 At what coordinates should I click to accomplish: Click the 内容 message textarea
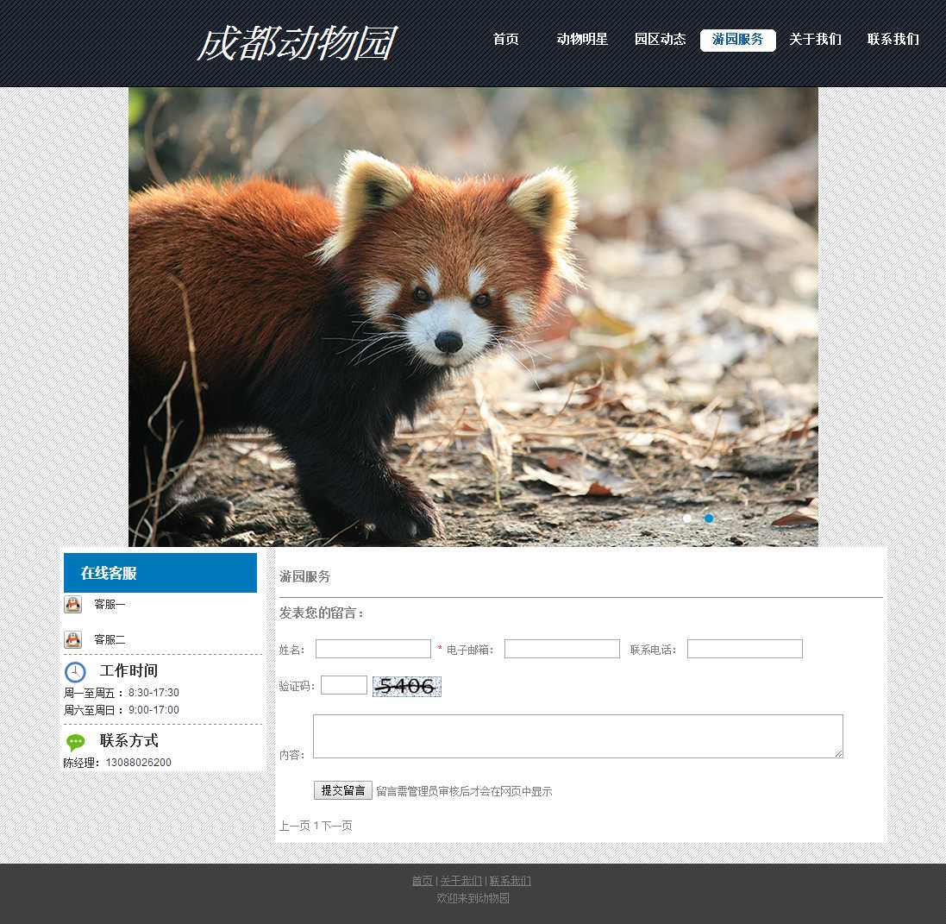[577, 736]
